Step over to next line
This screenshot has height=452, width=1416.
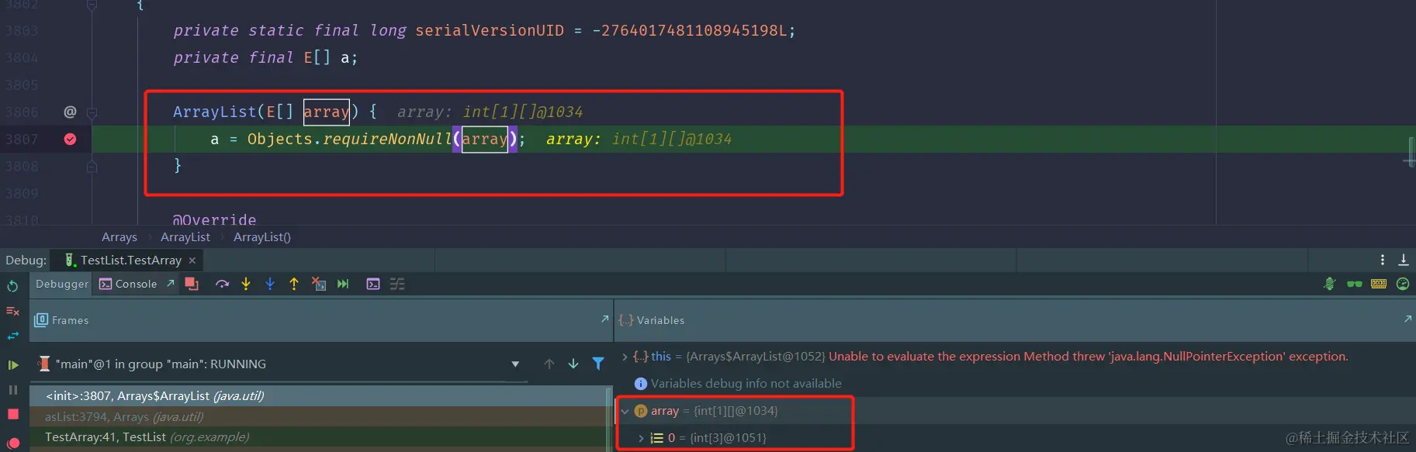[222, 284]
